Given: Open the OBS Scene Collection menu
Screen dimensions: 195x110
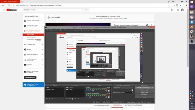Looking at the screenshot, I should coord(75,30).
